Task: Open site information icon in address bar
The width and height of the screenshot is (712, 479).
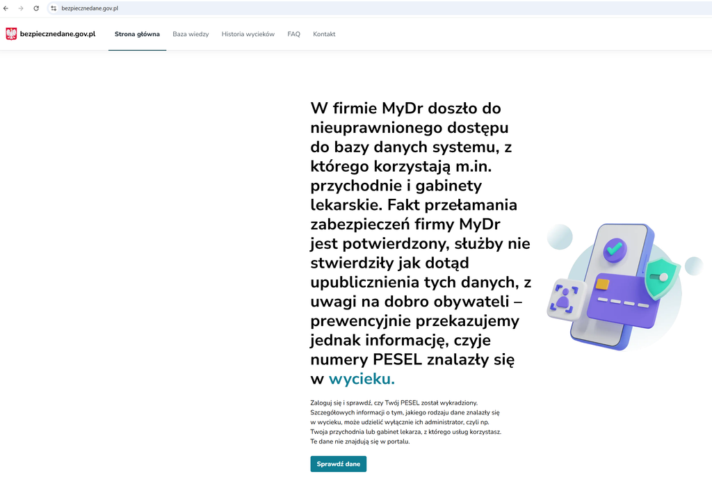Action: click(54, 8)
